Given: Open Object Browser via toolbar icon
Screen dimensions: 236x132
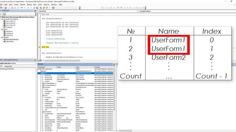Looking at the screenshot, I should click(x=47, y=8).
